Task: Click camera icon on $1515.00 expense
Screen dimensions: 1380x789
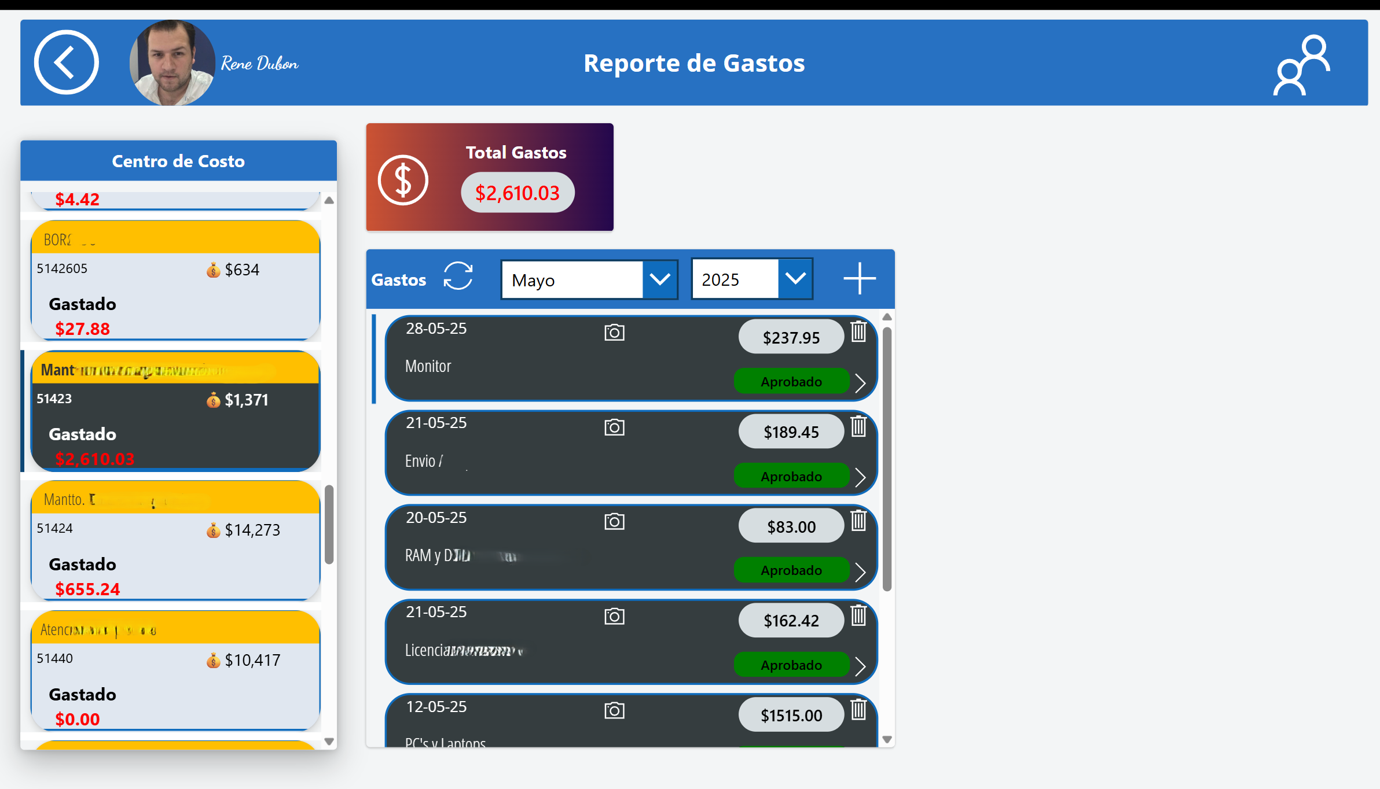Action: (614, 711)
